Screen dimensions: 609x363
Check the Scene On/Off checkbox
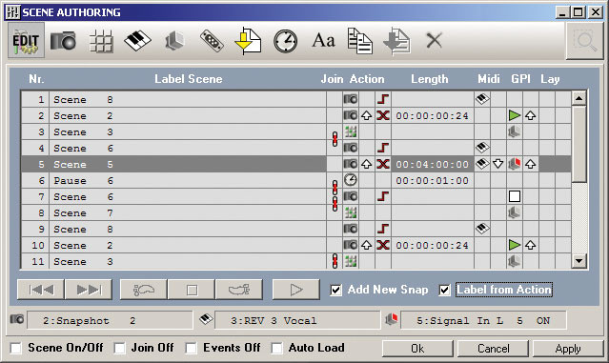tap(16, 348)
